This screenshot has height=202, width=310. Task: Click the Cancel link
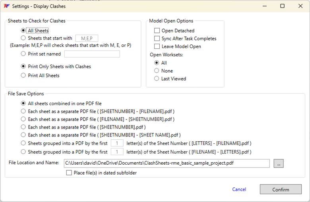tap(239, 189)
